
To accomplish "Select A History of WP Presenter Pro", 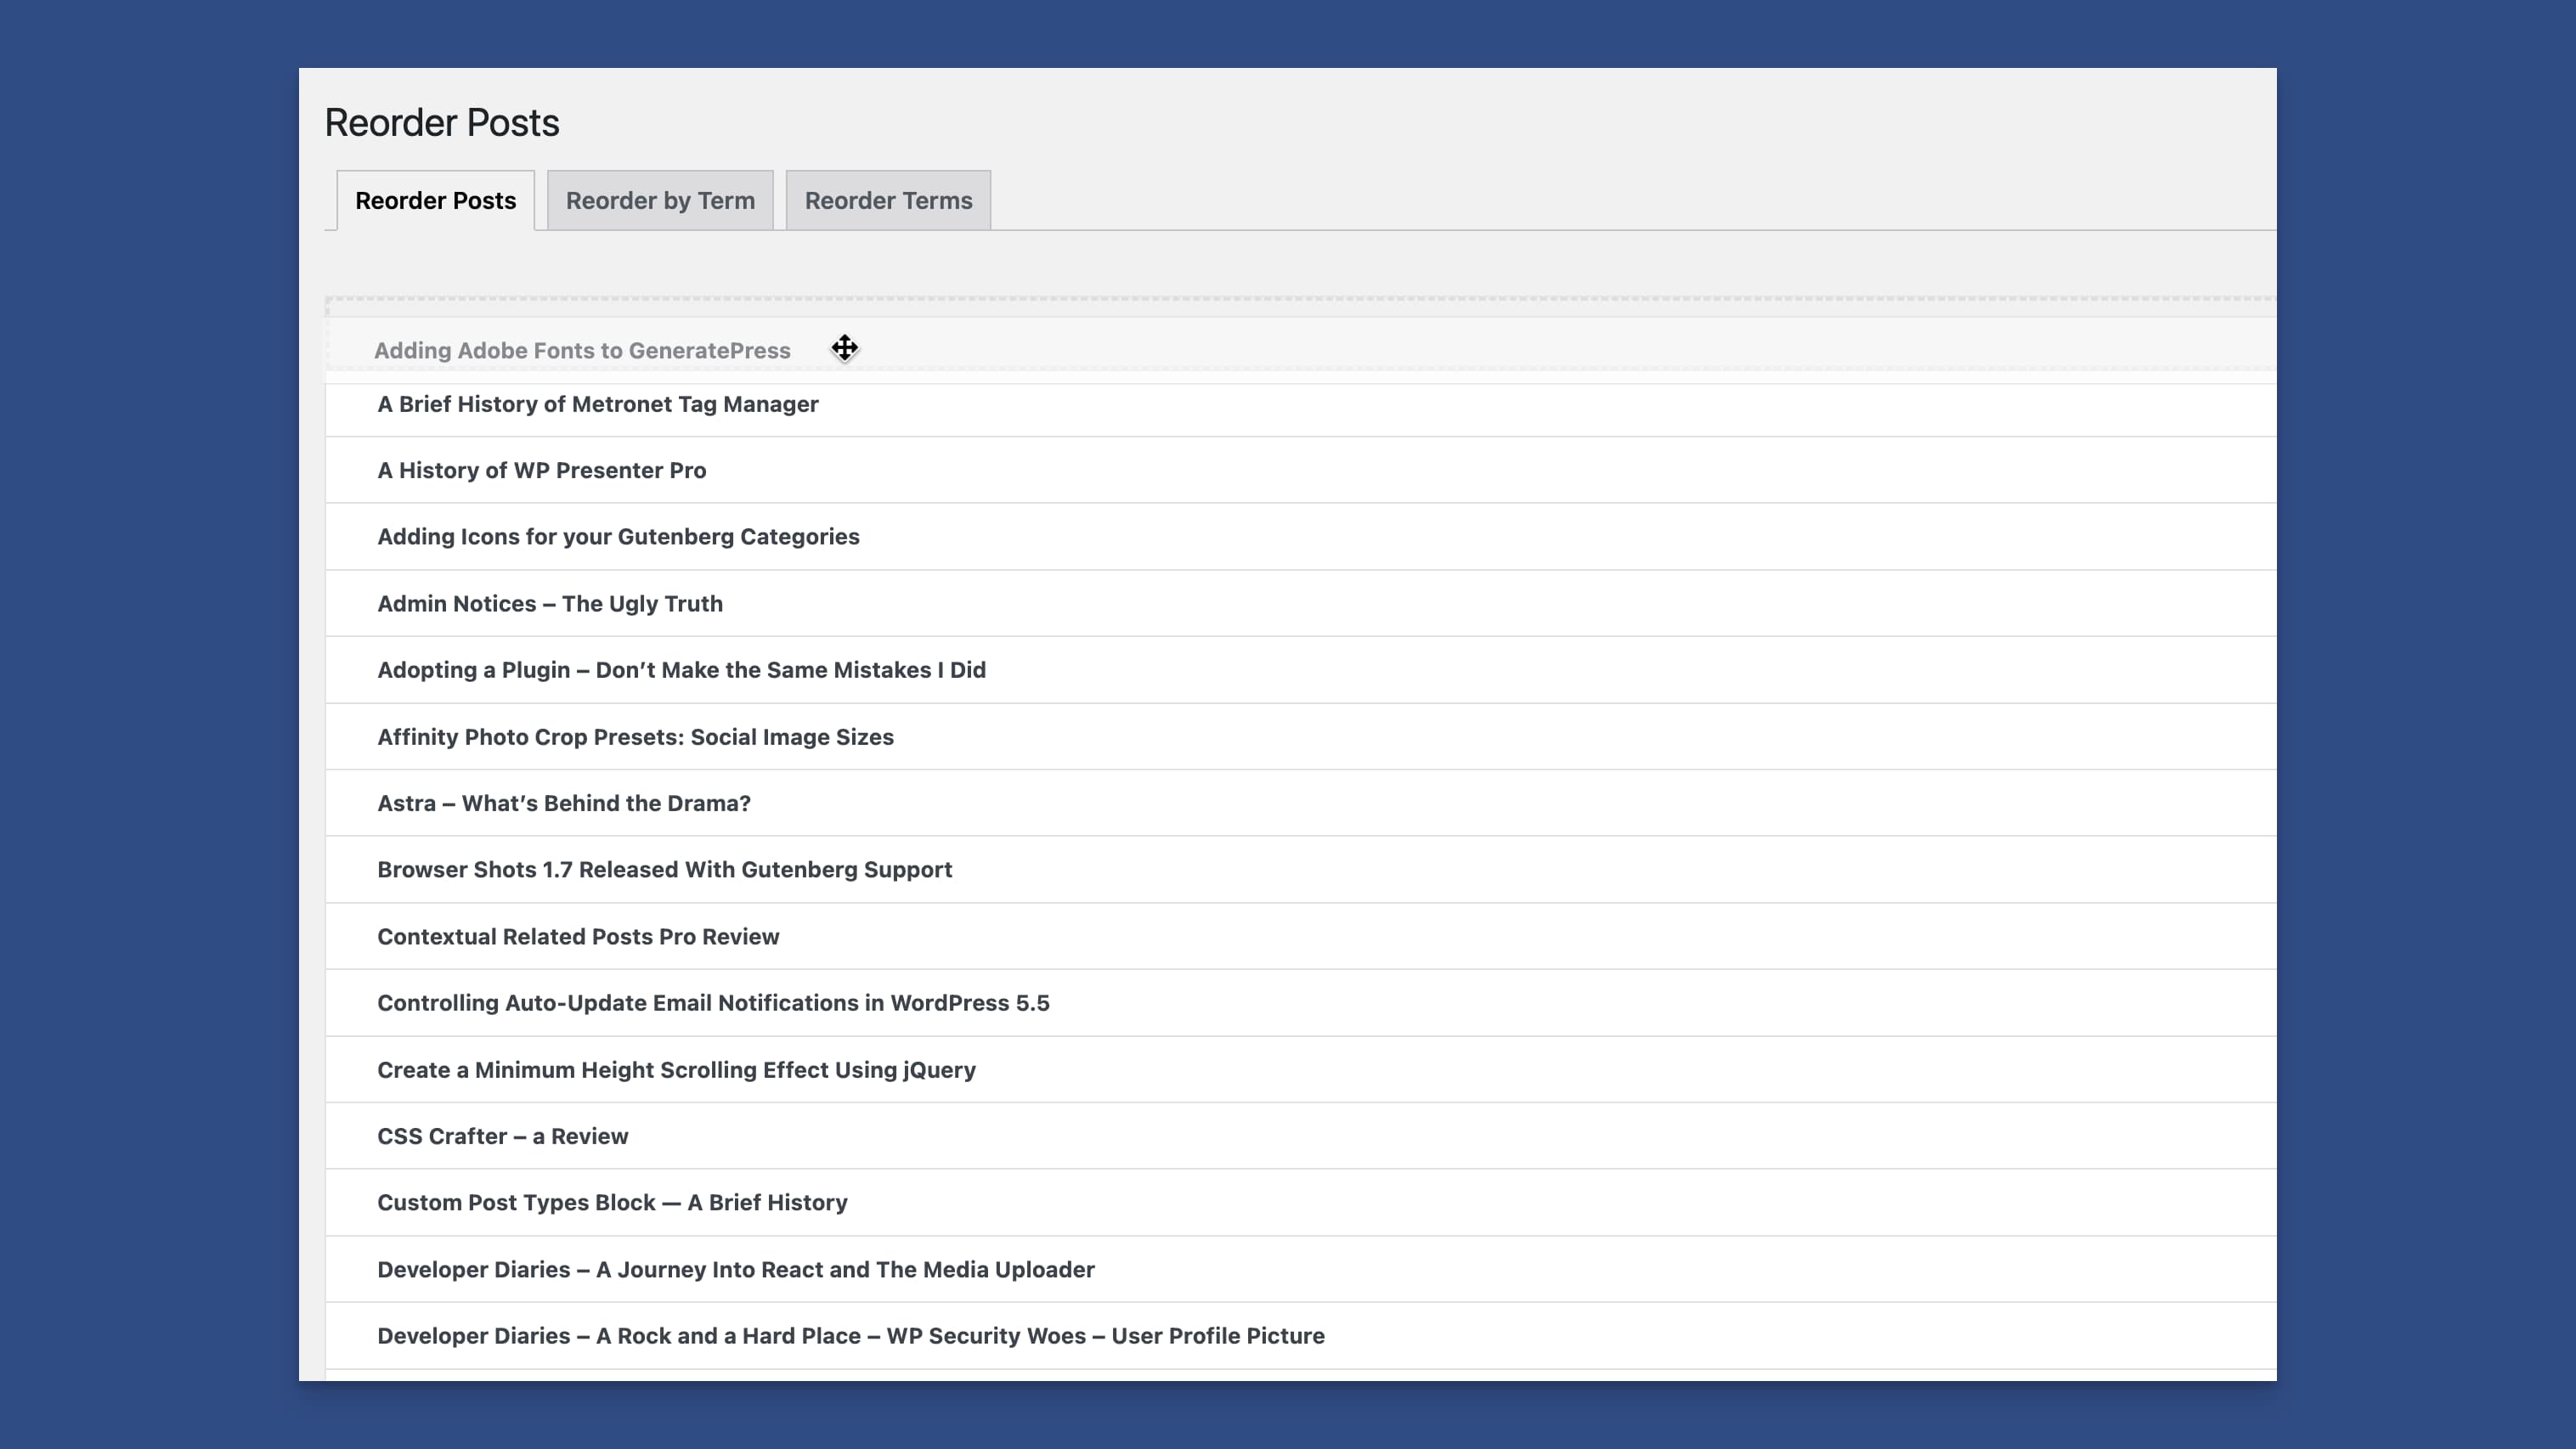I will [541, 471].
